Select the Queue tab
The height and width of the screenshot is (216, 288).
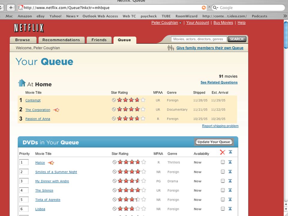point(124,40)
